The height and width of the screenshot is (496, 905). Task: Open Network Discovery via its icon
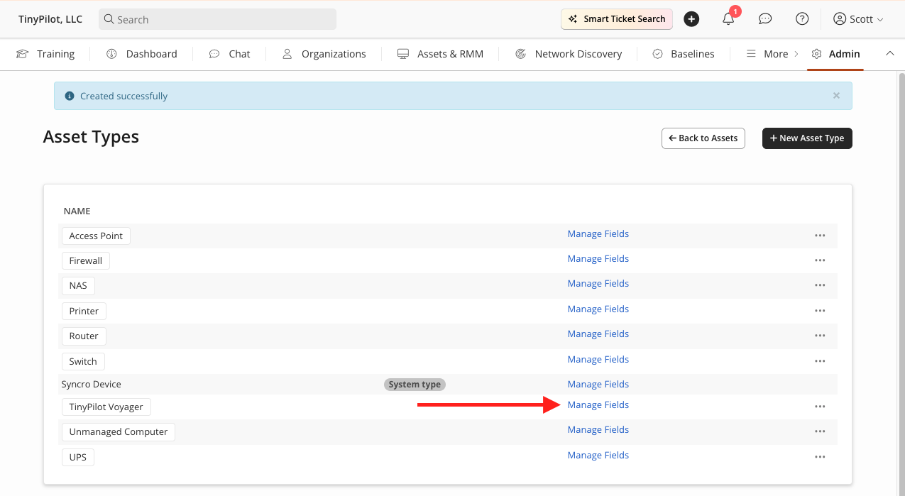pos(520,53)
